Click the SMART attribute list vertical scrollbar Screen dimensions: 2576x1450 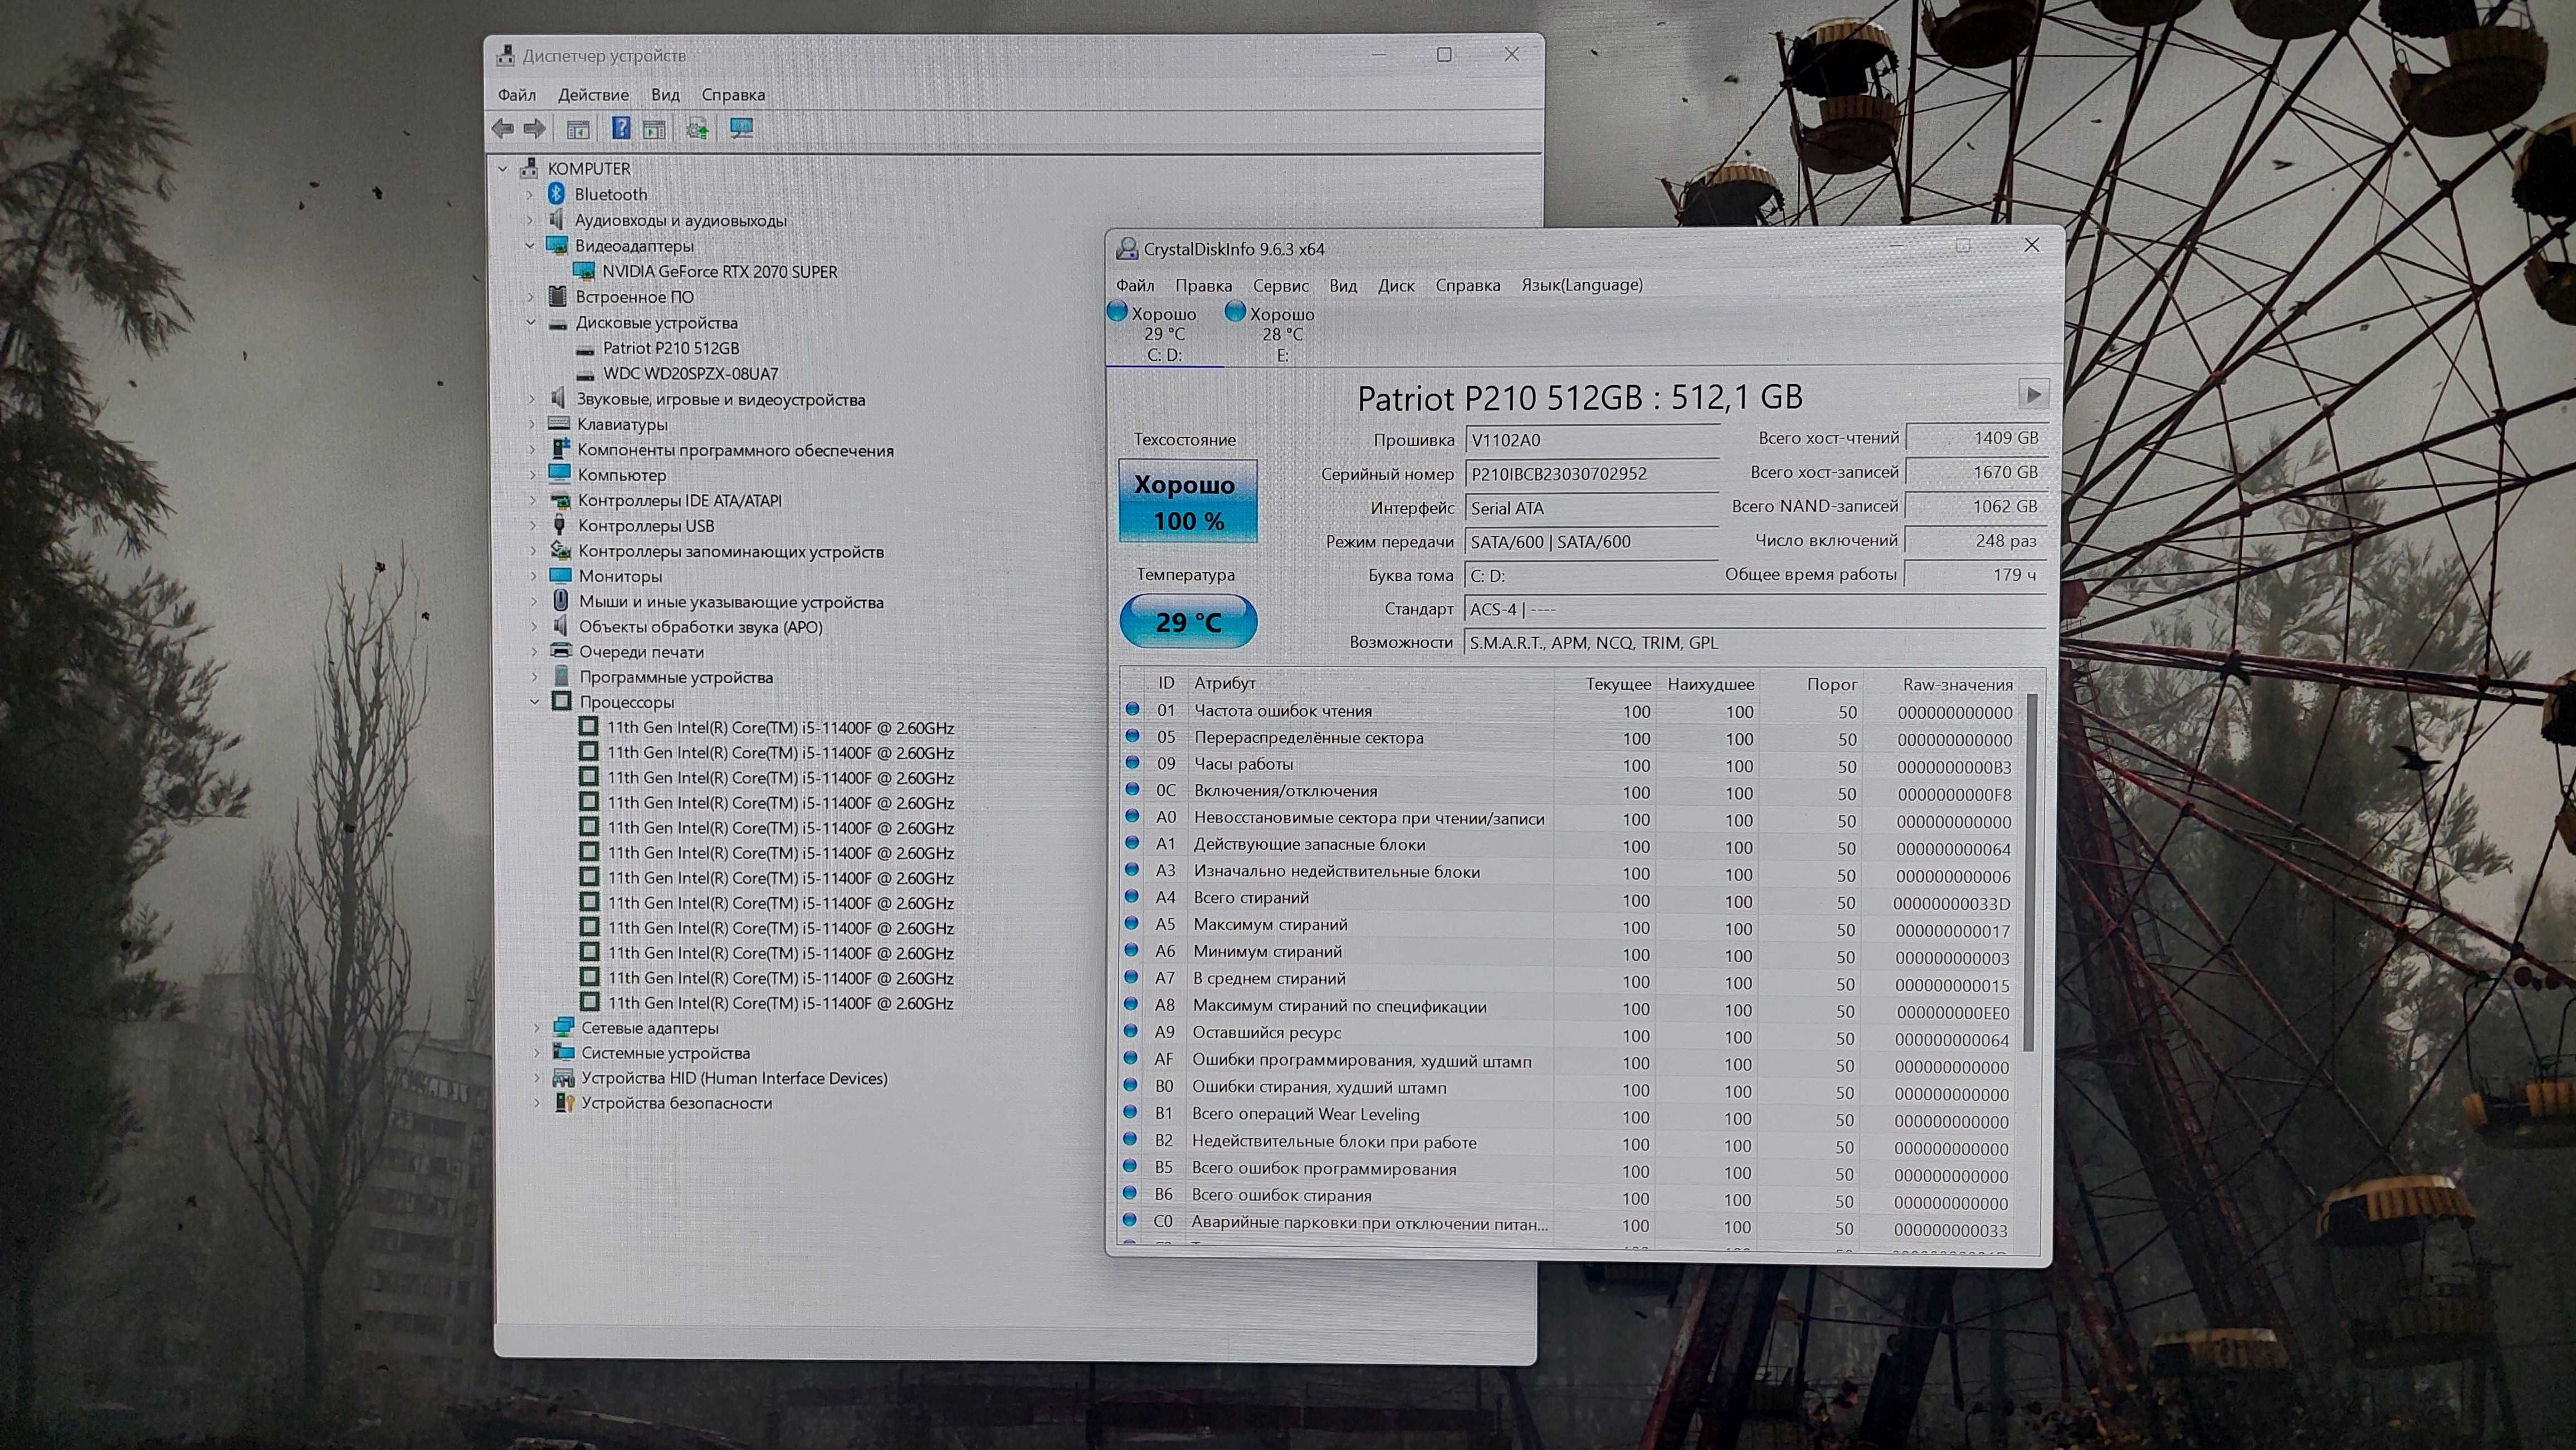2029,873
